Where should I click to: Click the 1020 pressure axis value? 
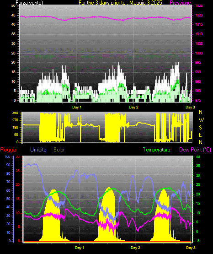[x=199, y=15]
